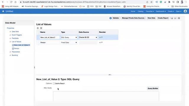
Task: Open the Favorites menu
Action: [x=150, y=11]
